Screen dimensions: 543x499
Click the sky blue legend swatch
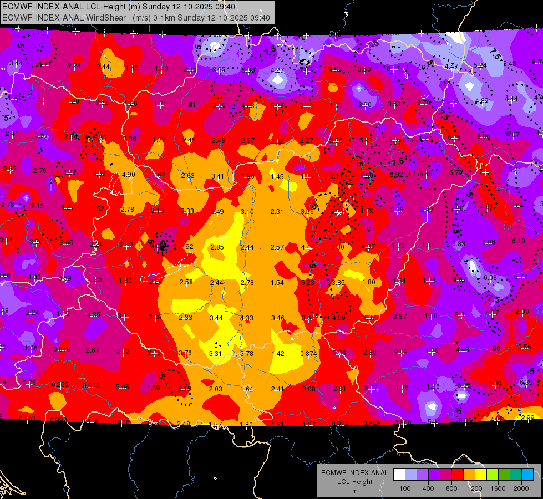527,475
